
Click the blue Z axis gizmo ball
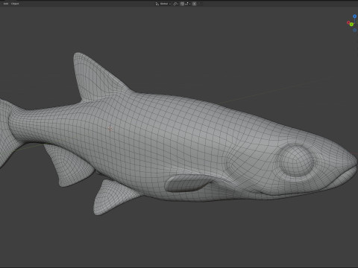click(x=354, y=16)
